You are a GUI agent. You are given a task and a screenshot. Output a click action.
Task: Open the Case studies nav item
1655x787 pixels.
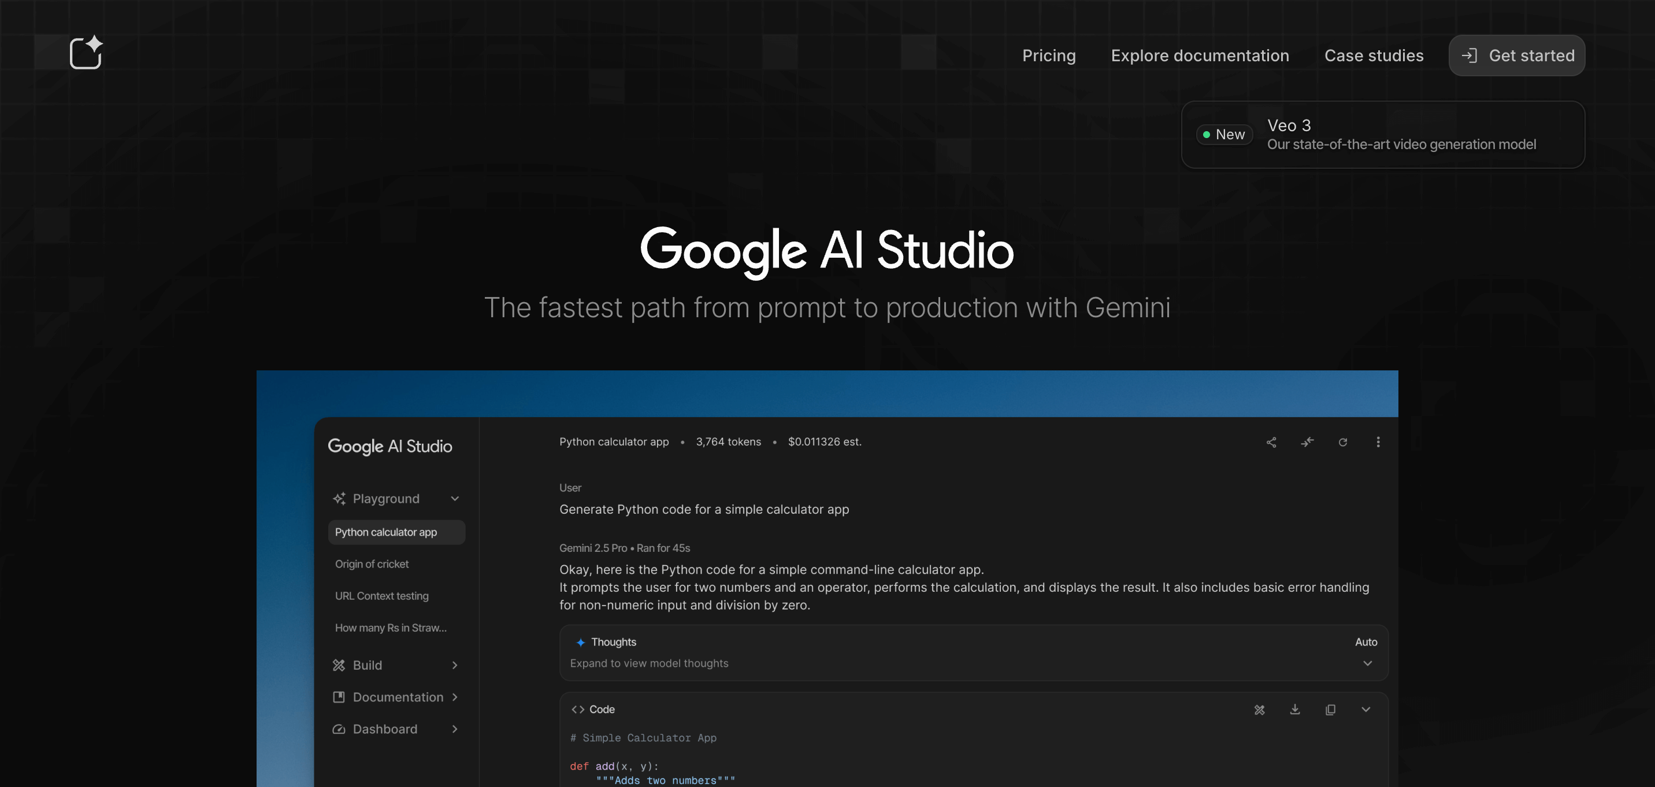coord(1374,55)
